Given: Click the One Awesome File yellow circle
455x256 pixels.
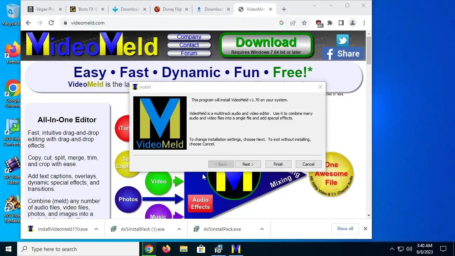Looking at the screenshot, I should coord(331,174).
